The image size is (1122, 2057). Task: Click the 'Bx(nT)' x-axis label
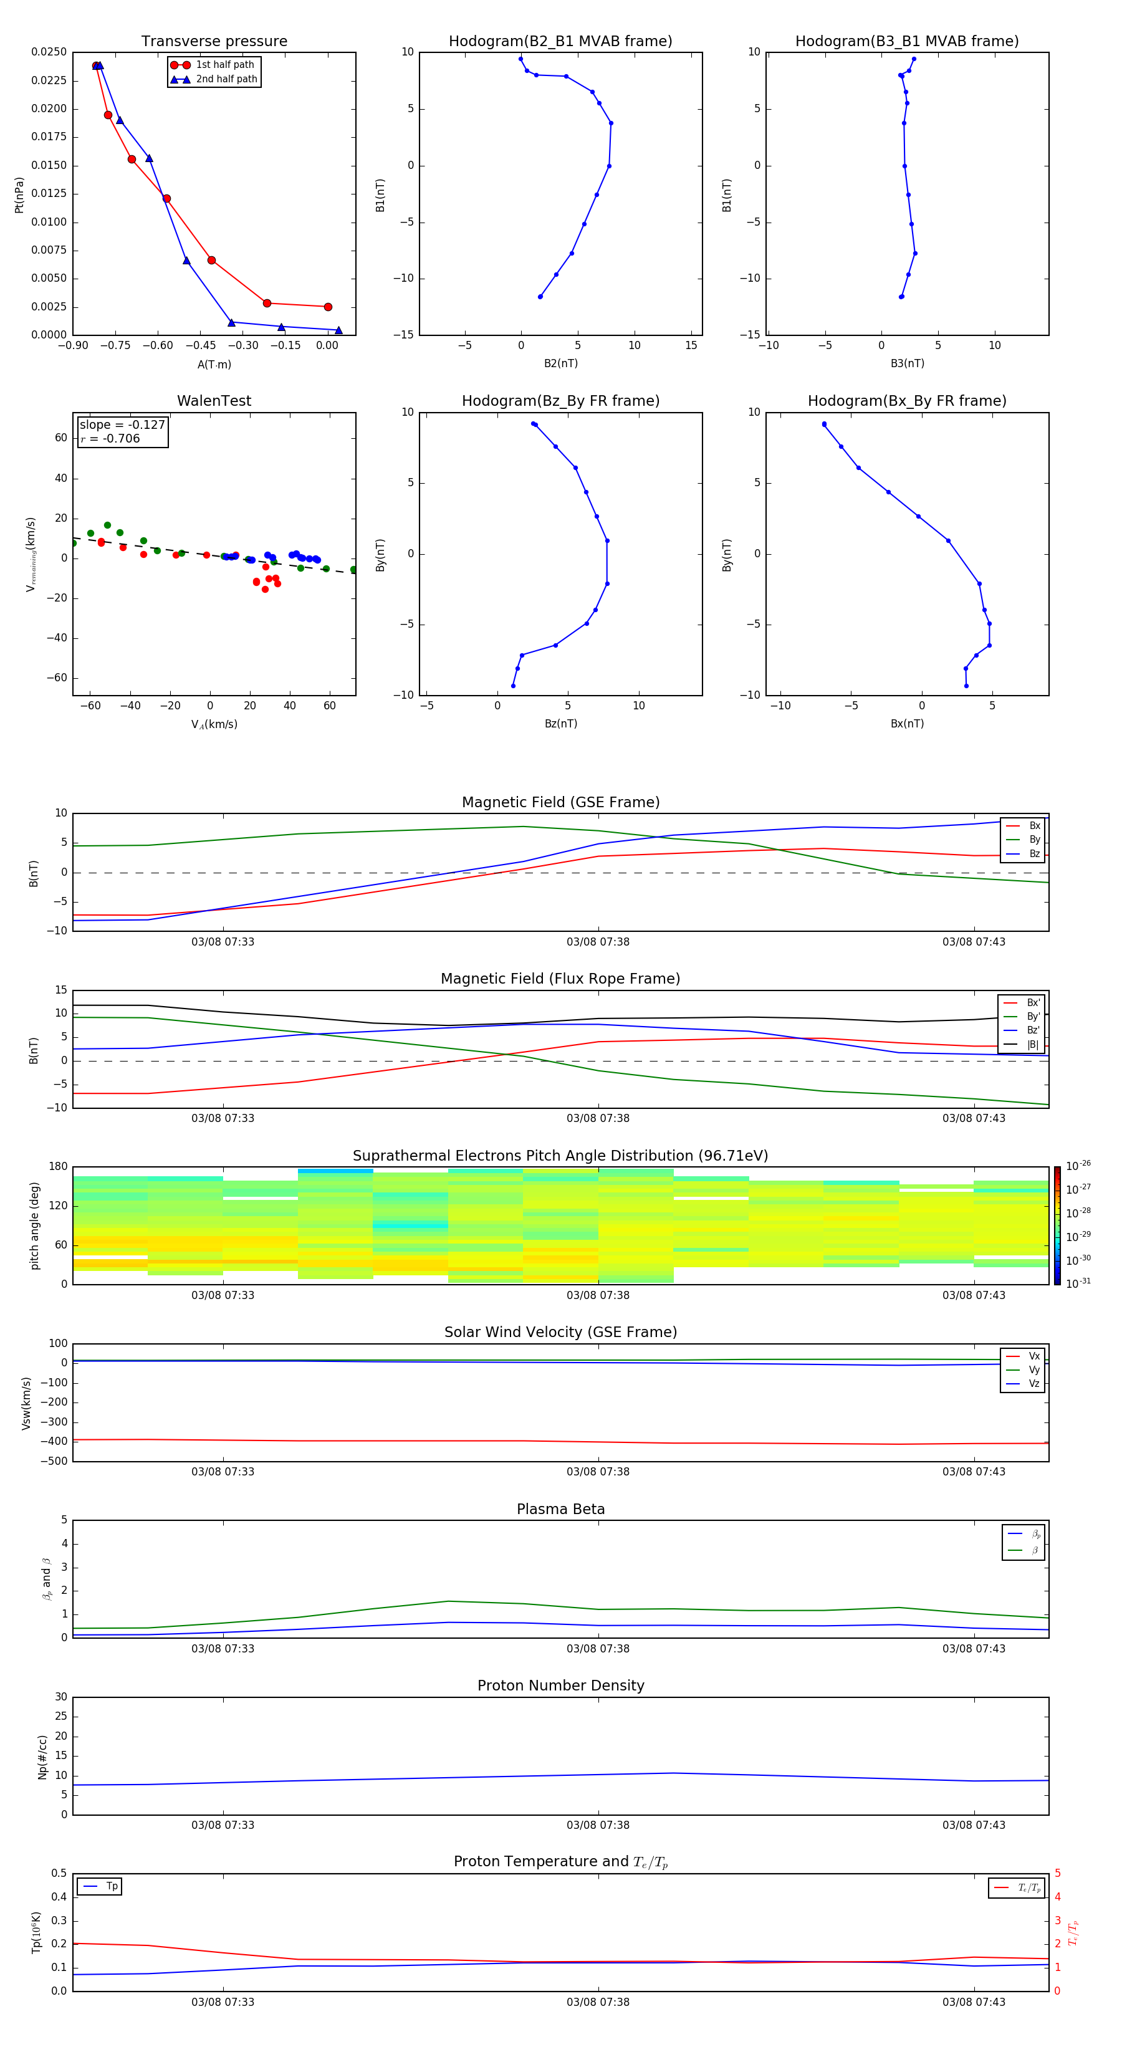click(907, 724)
